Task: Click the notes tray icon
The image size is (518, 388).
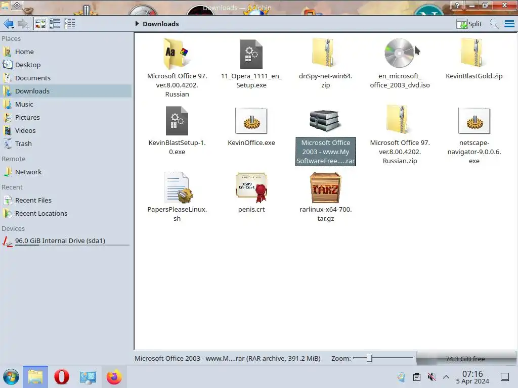Action: tap(401, 377)
